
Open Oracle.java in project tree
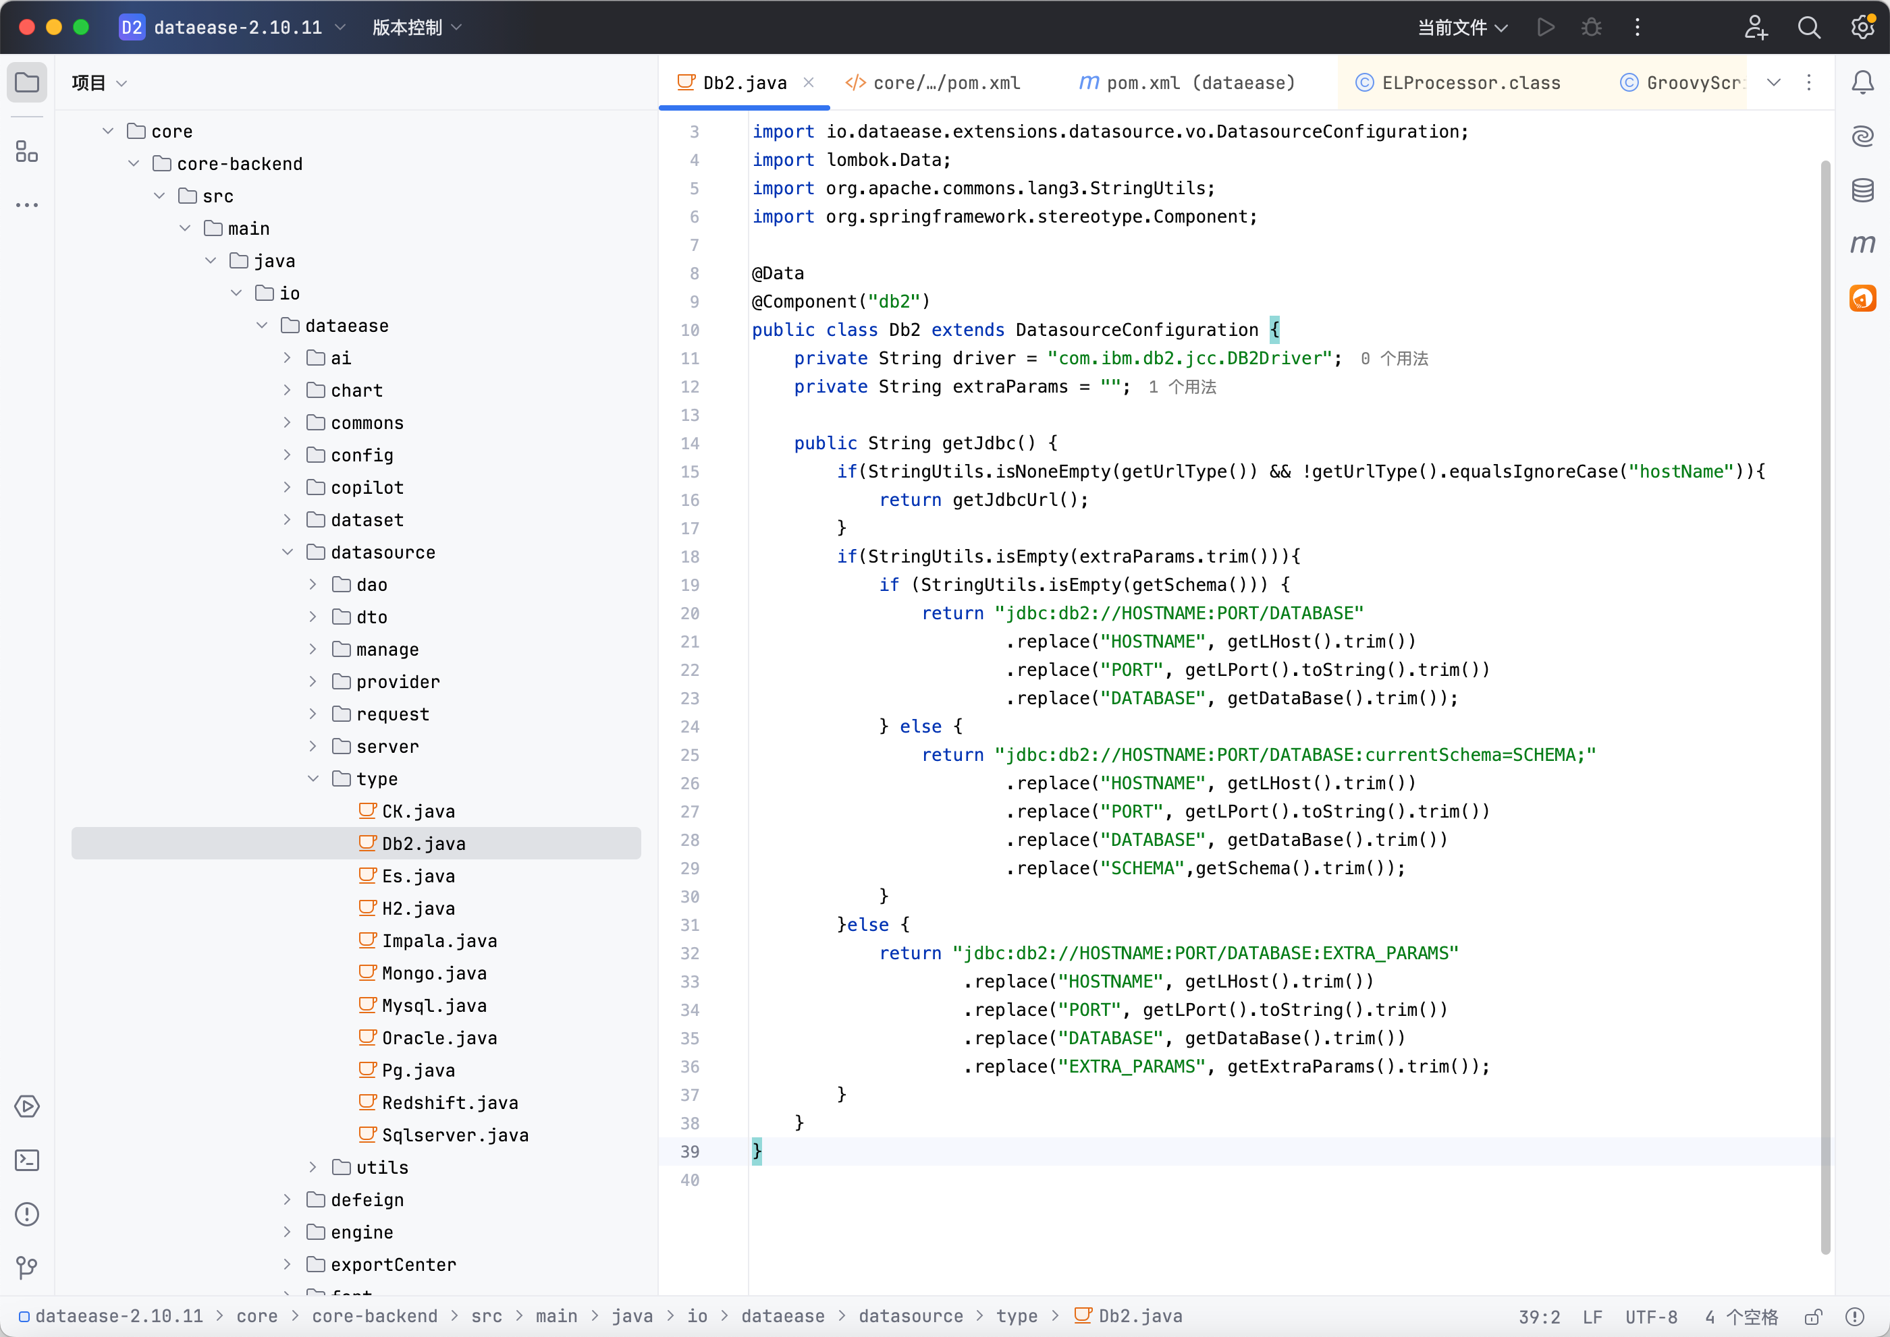pos(439,1037)
